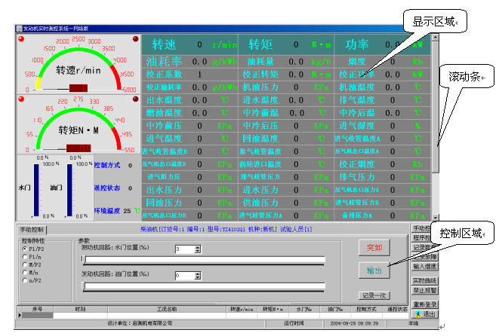Select the P1/P2 control characteristic
This screenshot has width=496, height=336.
[24, 248]
